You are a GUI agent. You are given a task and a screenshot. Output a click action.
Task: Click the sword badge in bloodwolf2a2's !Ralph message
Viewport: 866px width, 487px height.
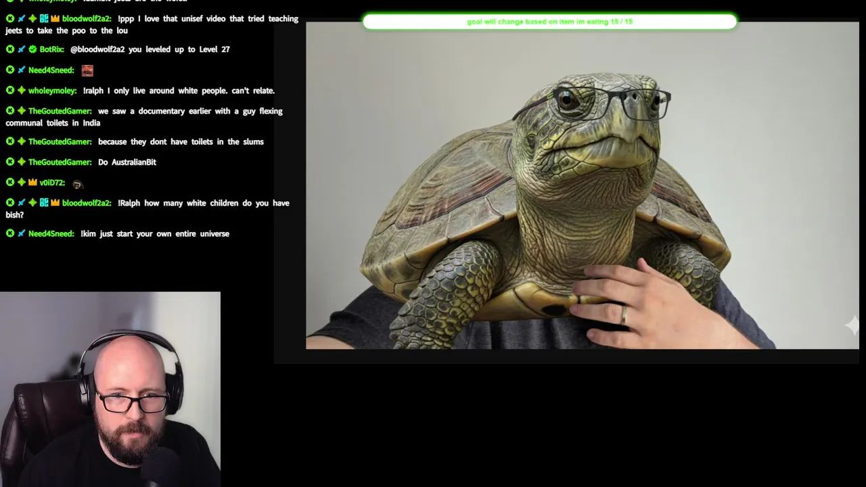coord(22,203)
